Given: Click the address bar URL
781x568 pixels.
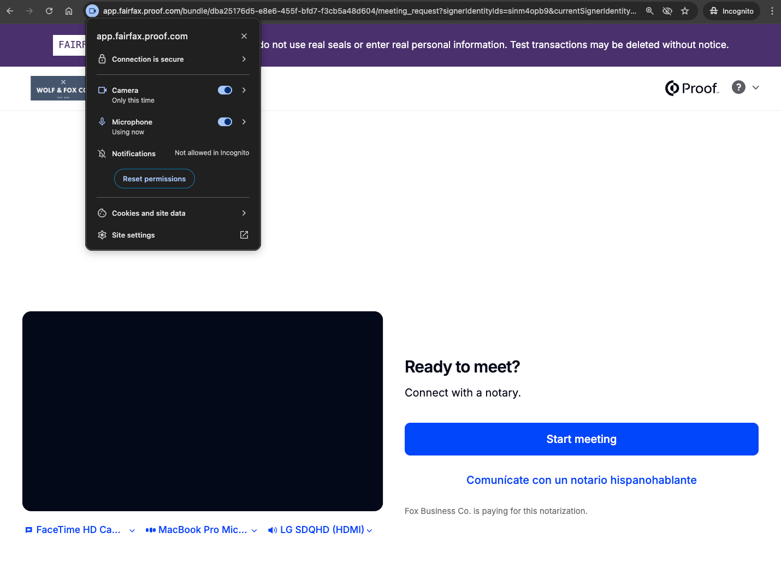Looking at the screenshot, I should click(x=370, y=11).
